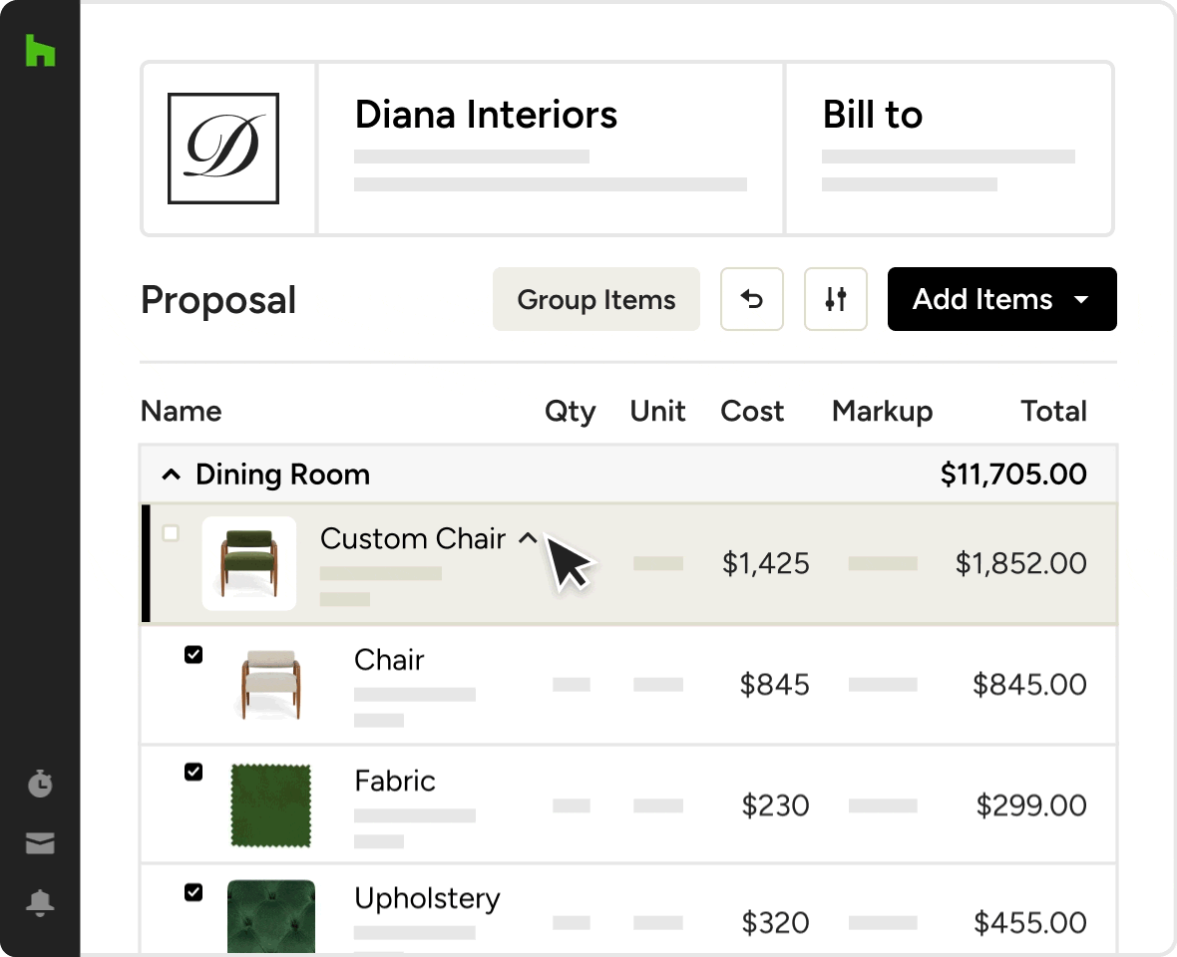Viewport: 1177px width, 957px height.
Task: Uncheck the Chair item checkbox
Action: 194,655
